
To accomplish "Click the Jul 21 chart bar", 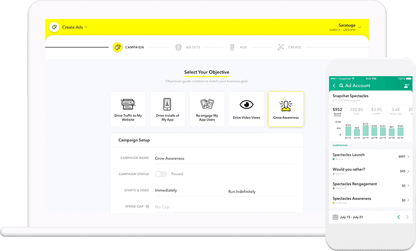I will coord(400,132).
